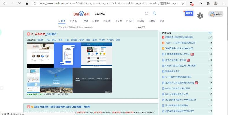The image size is (228, 115).
Task: Add this page to favorites with the star
Action: (x=183, y=3)
